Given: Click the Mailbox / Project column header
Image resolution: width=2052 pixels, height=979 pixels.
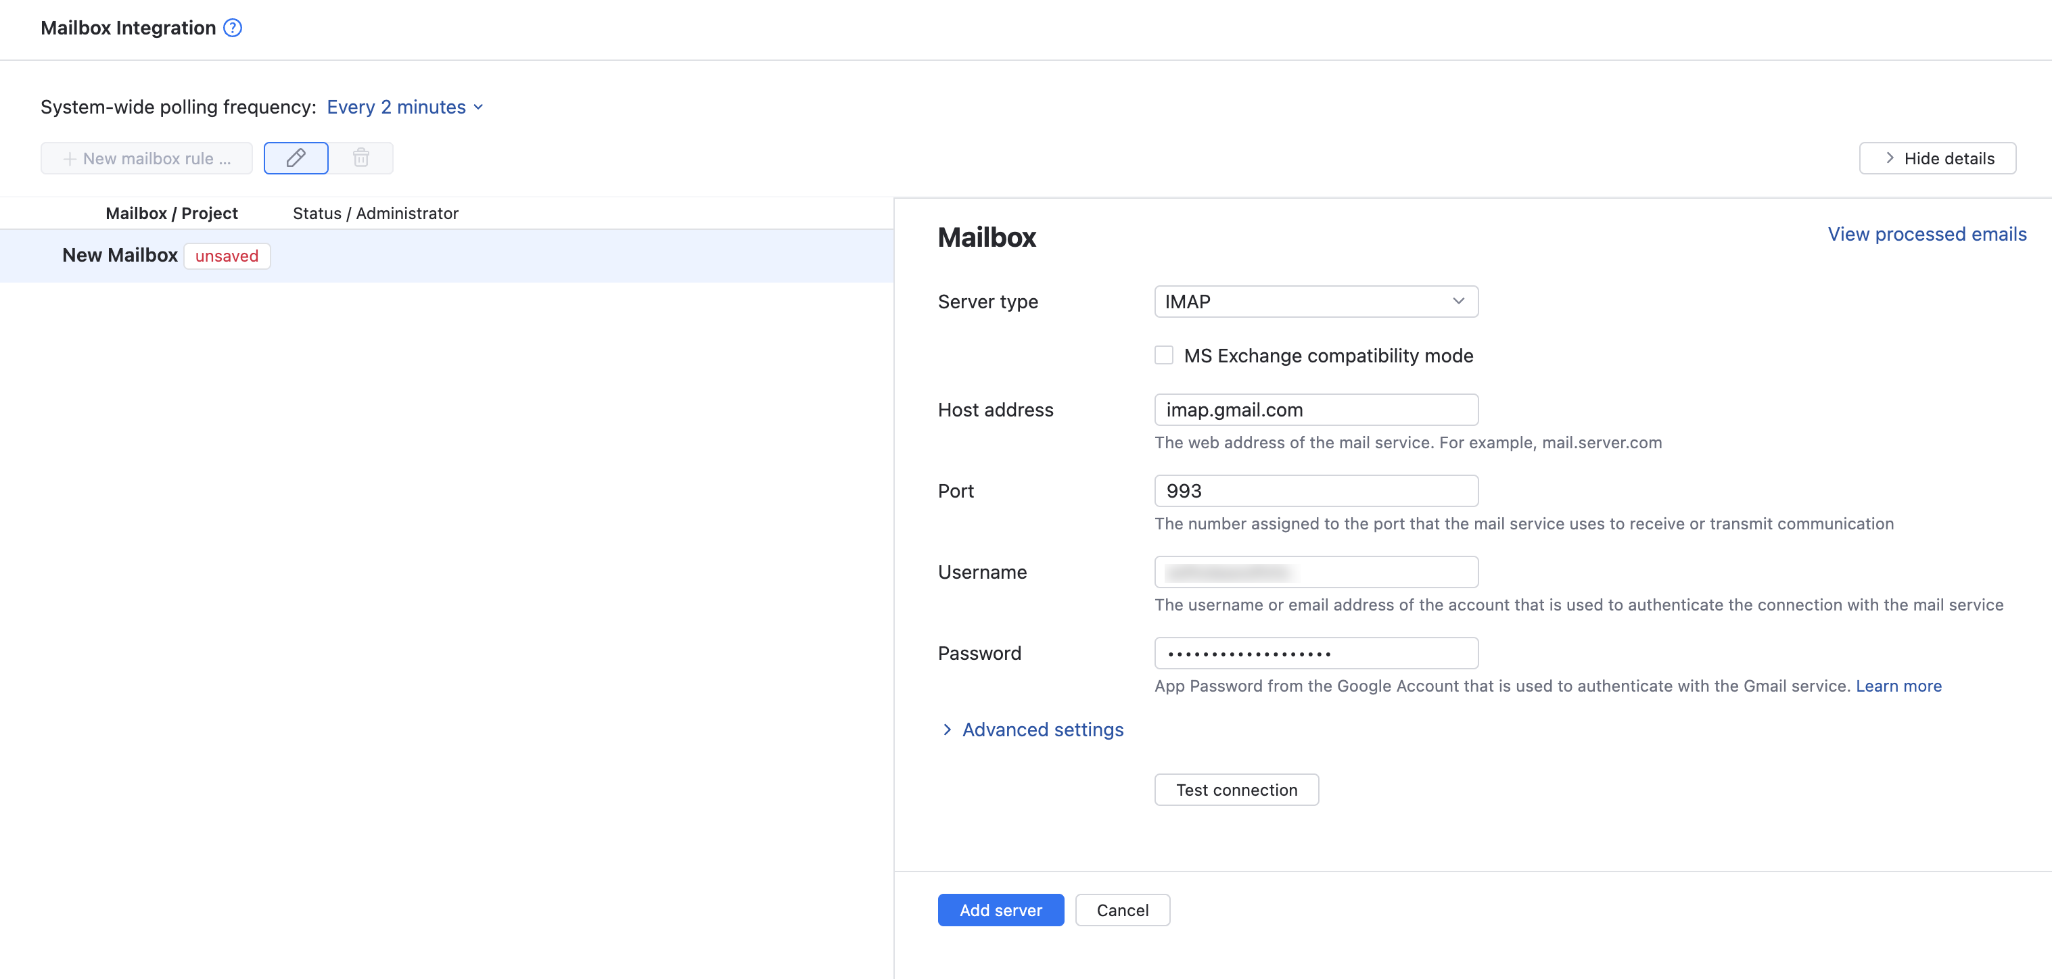Looking at the screenshot, I should pyautogui.click(x=171, y=213).
